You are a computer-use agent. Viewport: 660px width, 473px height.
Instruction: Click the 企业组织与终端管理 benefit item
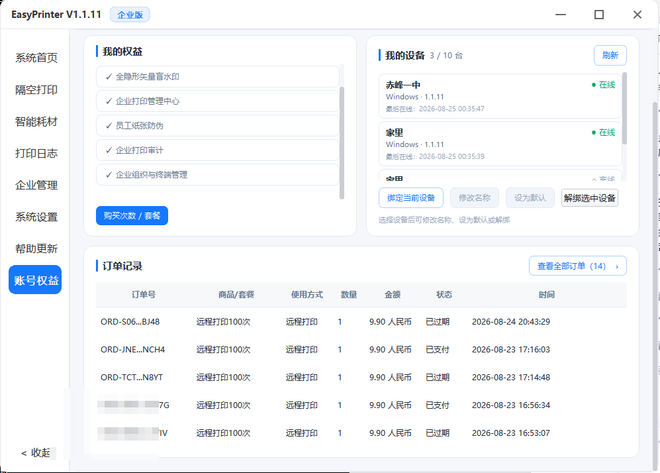pos(218,174)
